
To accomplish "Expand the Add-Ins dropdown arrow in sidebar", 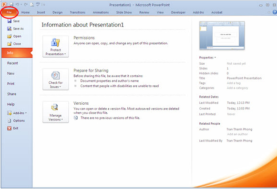I will click(26, 113).
